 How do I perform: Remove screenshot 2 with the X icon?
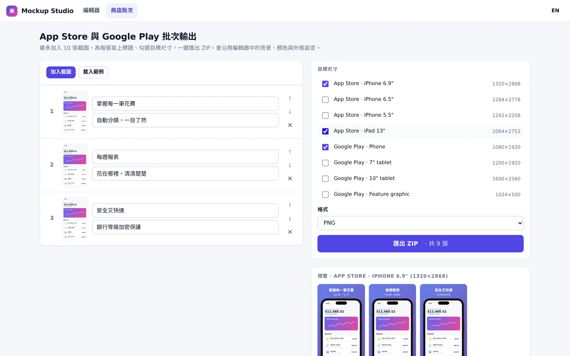click(290, 178)
